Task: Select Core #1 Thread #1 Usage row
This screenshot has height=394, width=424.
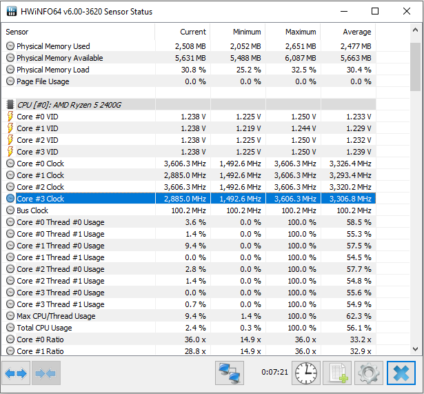Action: click(x=189, y=257)
